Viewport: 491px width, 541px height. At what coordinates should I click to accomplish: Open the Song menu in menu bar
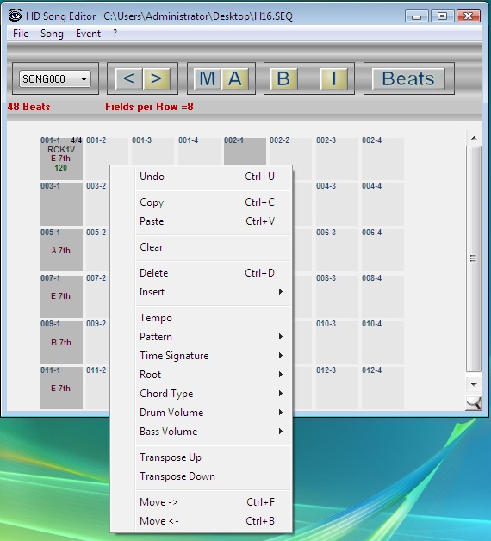[52, 34]
